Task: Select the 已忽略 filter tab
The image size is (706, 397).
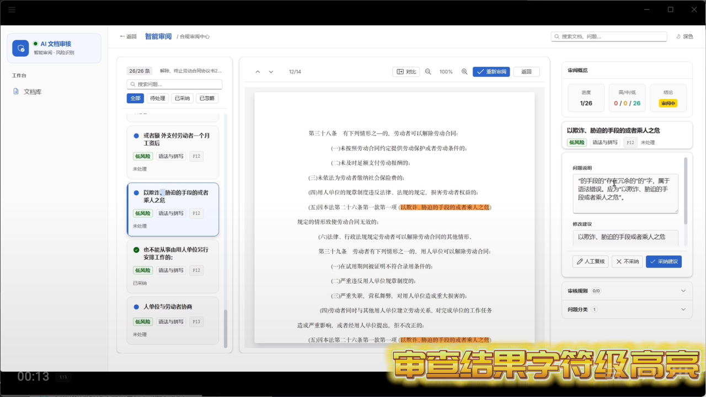Action: coord(207,98)
